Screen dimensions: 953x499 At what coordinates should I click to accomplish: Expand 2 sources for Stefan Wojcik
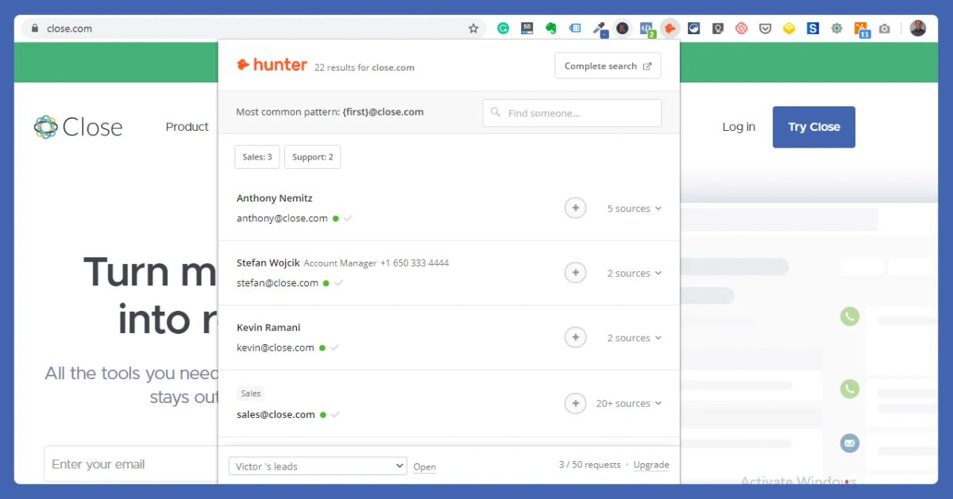click(635, 274)
